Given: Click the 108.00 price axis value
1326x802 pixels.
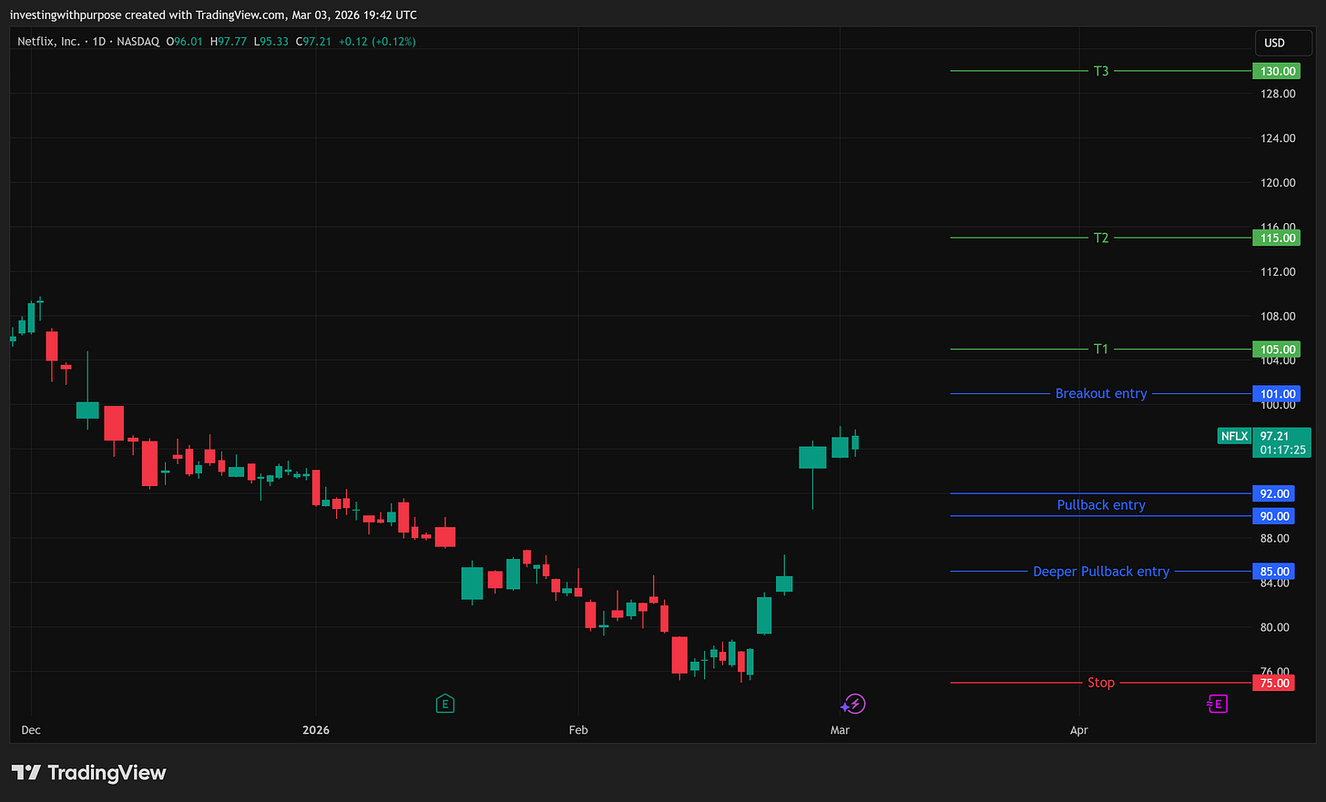Looking at the screenshot, I should (1278, 316).
